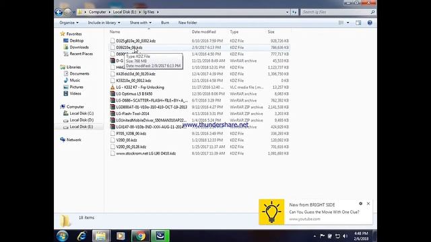
Task: Open the Windows Start menu
Action: (63, 236)
